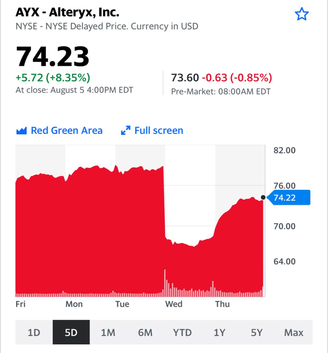Click the +5.72 (+8.35%) change value
This screenshot has width=328, height=353.
coord(53,77)
